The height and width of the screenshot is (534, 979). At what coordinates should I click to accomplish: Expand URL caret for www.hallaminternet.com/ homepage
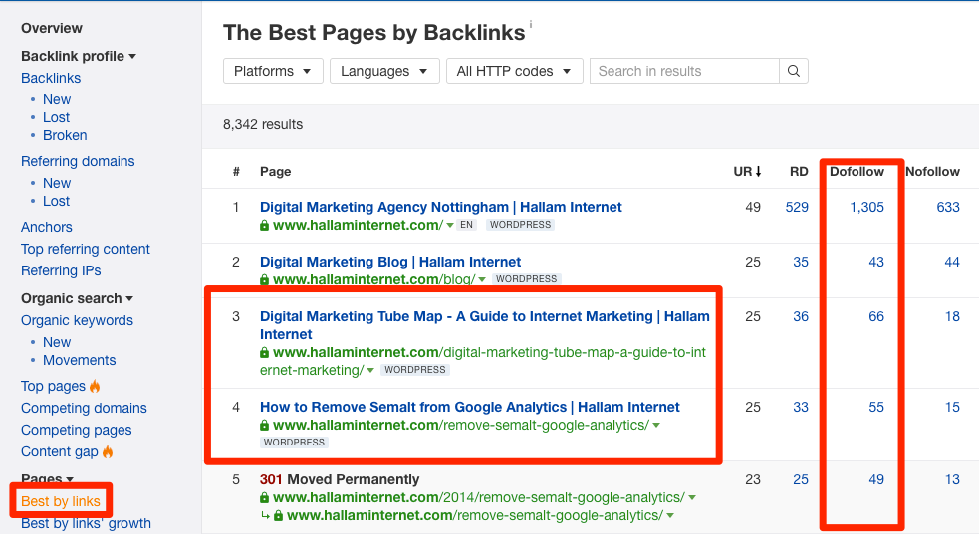point(450,226)
